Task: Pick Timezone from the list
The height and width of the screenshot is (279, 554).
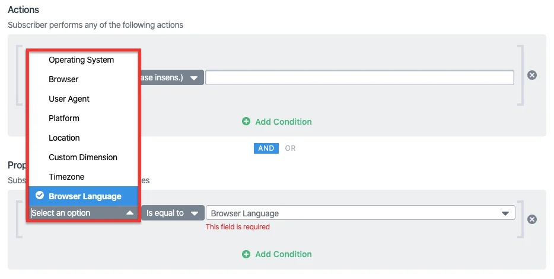Action: click(66, 177)
